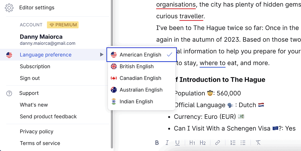Click the clear formatting icon
Image resolution: width=301 pixels, height=151 pixels.
pyautogui.click(x=258, y=143)
